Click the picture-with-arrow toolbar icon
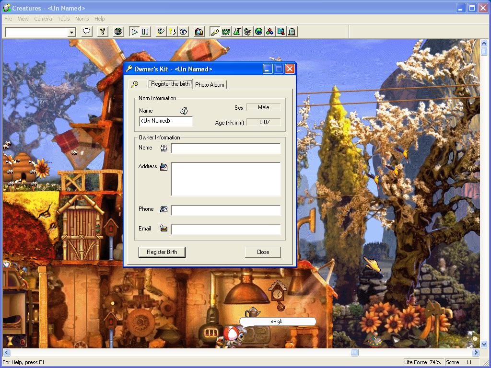The height and width of the screenshot is (368, 491). click(x=281, y=32)
